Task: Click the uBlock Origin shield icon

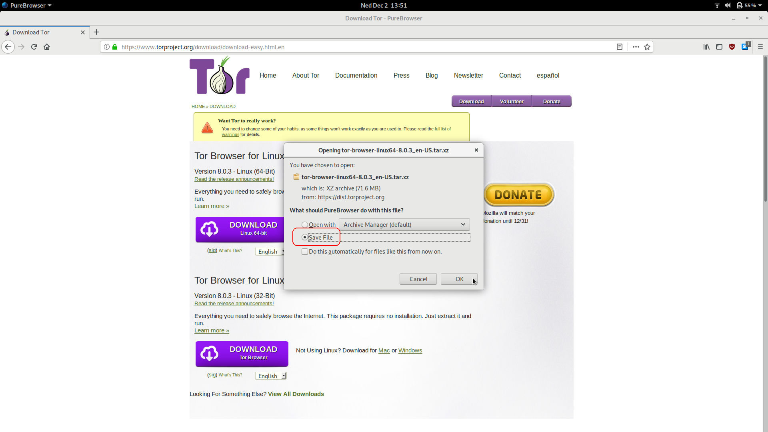Action: click(732, 47)
